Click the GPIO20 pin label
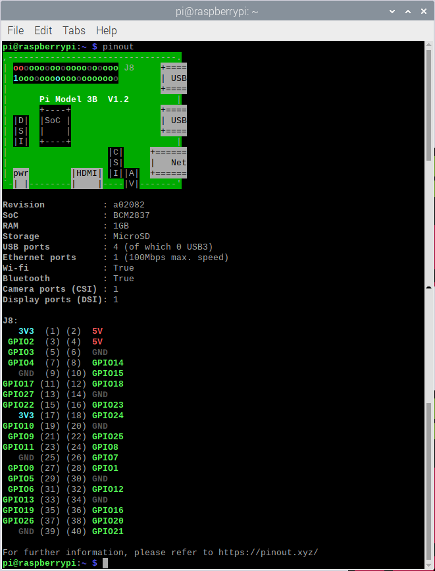The width and height of the screenshot is (435, 571). click(x=108, y=521)
